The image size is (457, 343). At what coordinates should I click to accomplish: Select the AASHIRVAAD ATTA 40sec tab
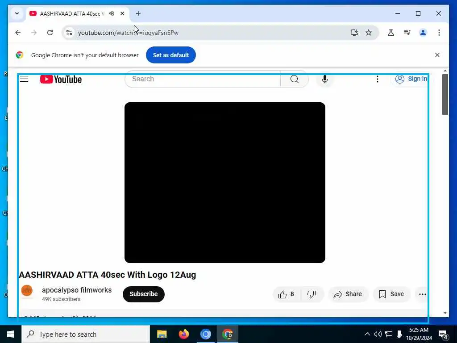pos(72,14)
